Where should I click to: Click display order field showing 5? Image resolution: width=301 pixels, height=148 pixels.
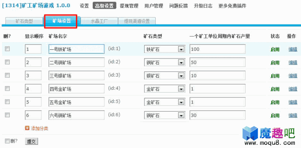pos(33,102)
